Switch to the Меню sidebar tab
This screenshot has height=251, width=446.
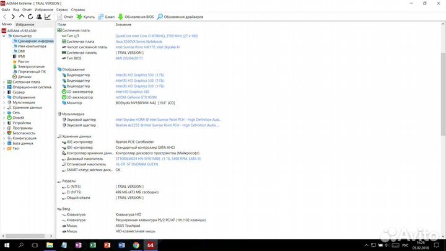click(7, 24)
